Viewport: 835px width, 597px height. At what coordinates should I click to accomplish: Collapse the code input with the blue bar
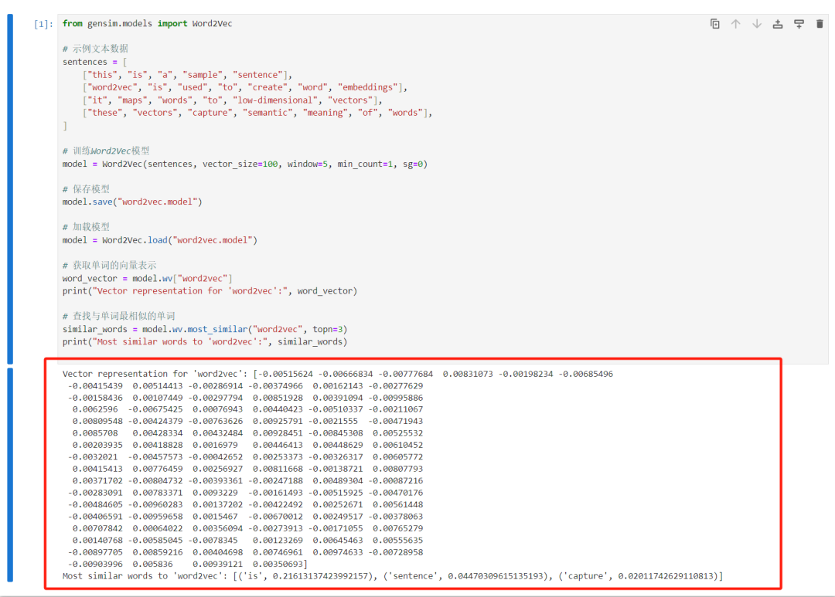10,189
